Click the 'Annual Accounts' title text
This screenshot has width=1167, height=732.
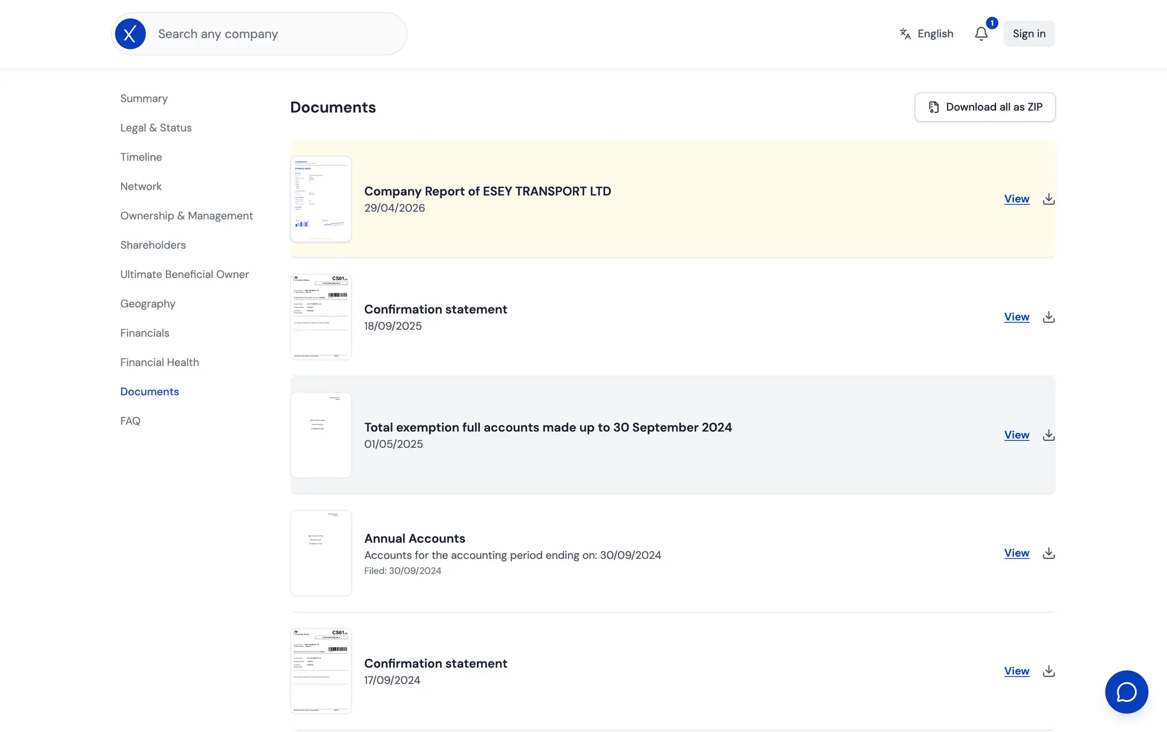415,538
